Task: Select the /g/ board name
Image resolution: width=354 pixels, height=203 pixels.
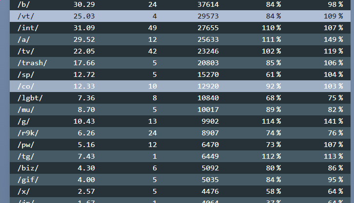Action: (x=24, y=121)
